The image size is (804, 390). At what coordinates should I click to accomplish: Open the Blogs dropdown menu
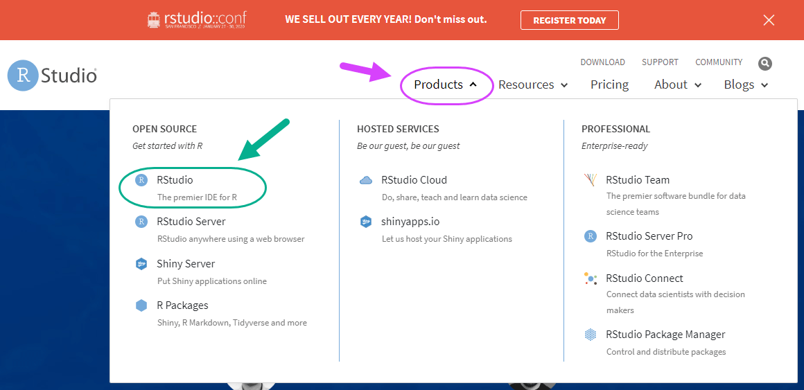[746, 85]
